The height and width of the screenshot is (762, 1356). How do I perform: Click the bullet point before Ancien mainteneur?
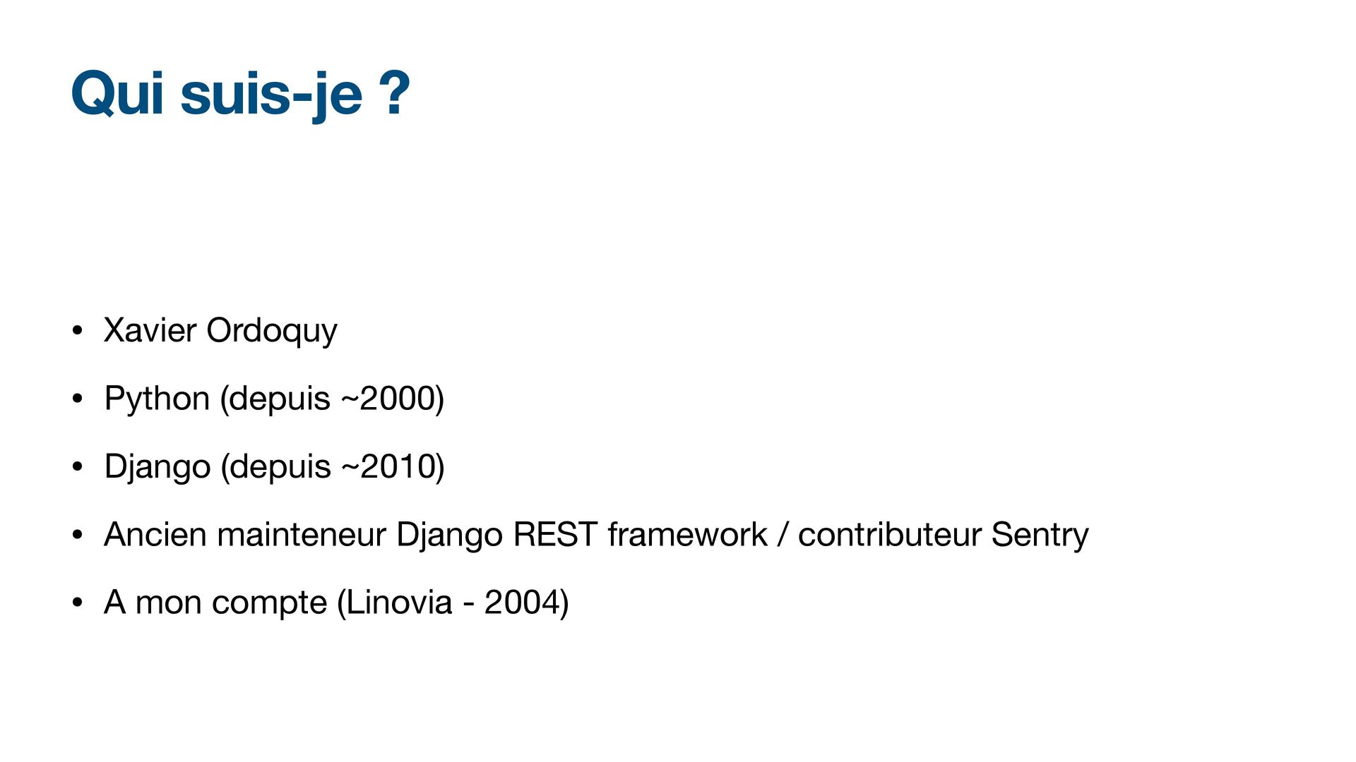tap(78, 535)
